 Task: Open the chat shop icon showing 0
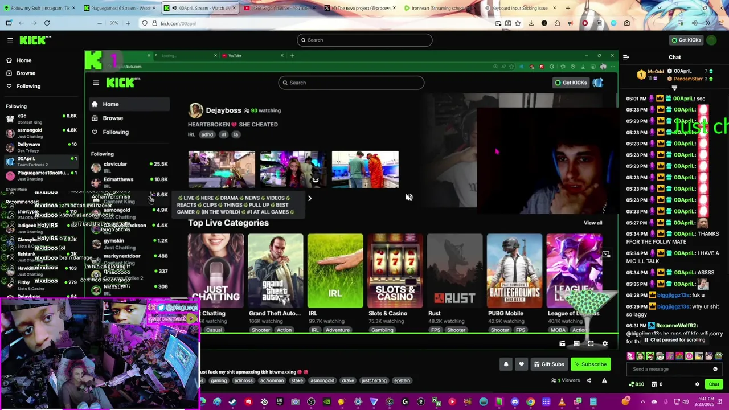[x=657, y=384]
